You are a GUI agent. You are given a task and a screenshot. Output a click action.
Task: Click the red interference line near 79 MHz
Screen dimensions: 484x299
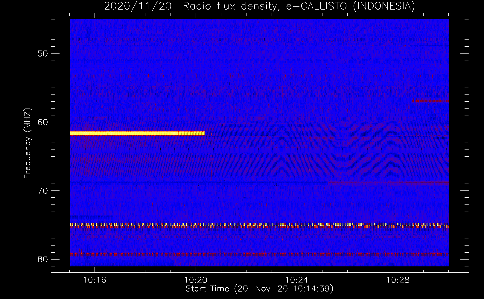coord(260,254)
